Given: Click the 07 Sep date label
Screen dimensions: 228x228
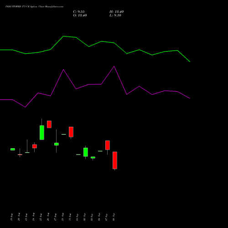Looking at the screenshot, I should coord(107,217).
